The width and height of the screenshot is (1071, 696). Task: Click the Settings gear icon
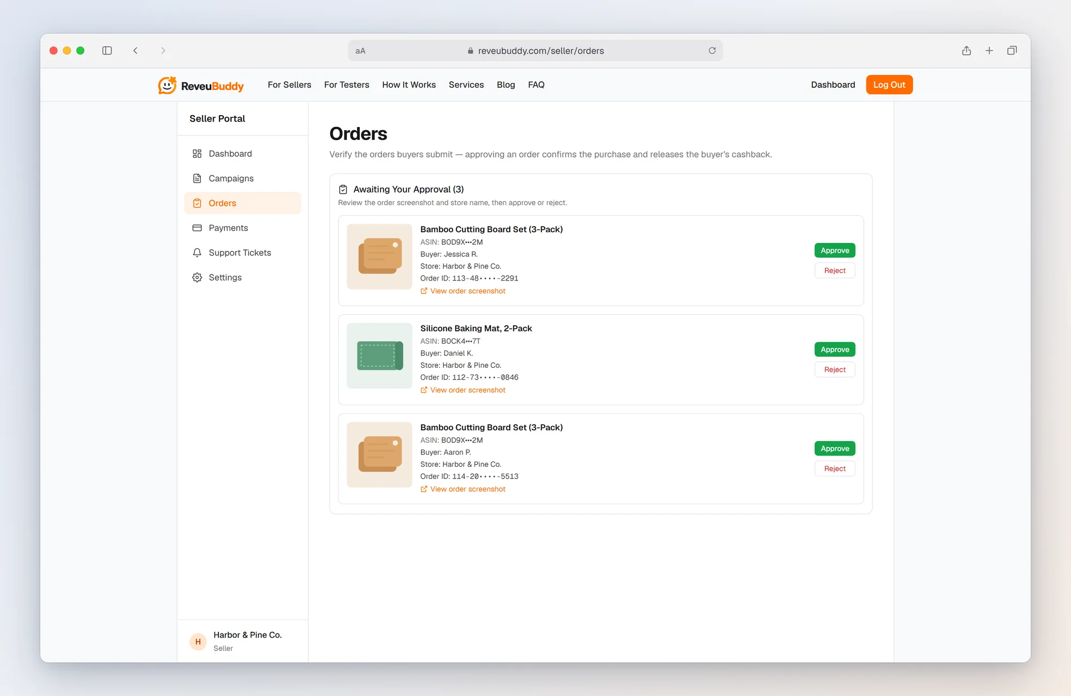coord(197,277)
